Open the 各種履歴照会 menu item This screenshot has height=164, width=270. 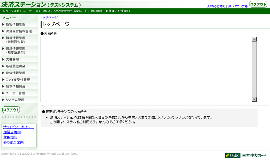(16, 66)
